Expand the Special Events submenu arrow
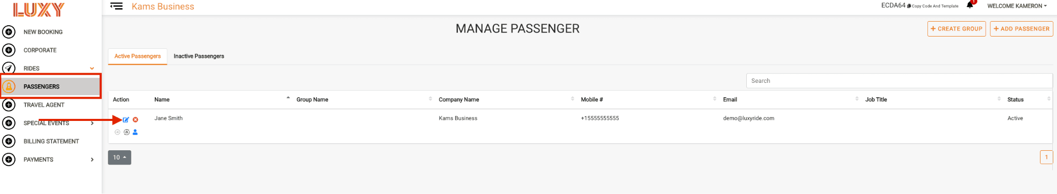This screenshot has width=1057, height=194. coord(92,123)
